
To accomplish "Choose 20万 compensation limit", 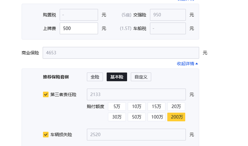I will [x=176, y=106].
